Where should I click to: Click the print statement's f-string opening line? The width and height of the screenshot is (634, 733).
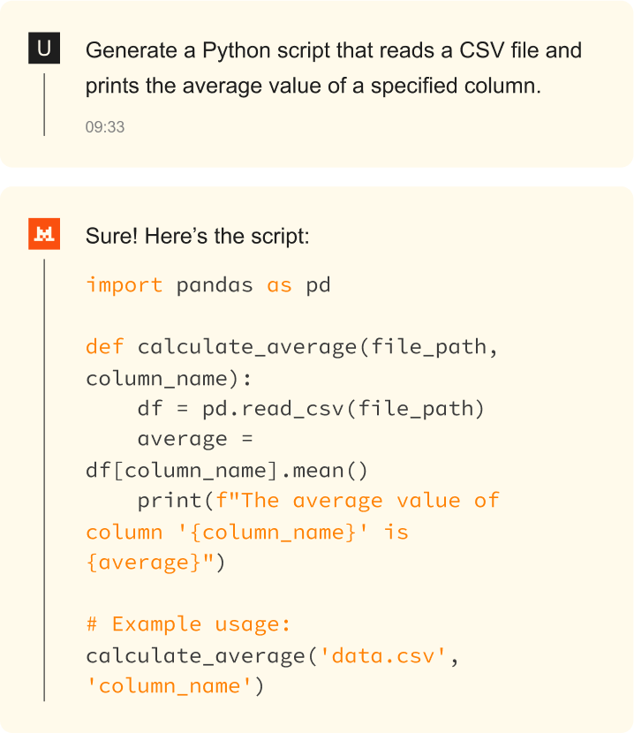(x=318, y=501)
